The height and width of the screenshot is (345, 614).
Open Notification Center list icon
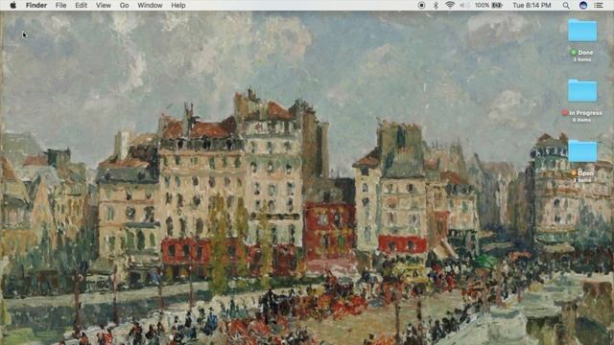pos(599,5)
